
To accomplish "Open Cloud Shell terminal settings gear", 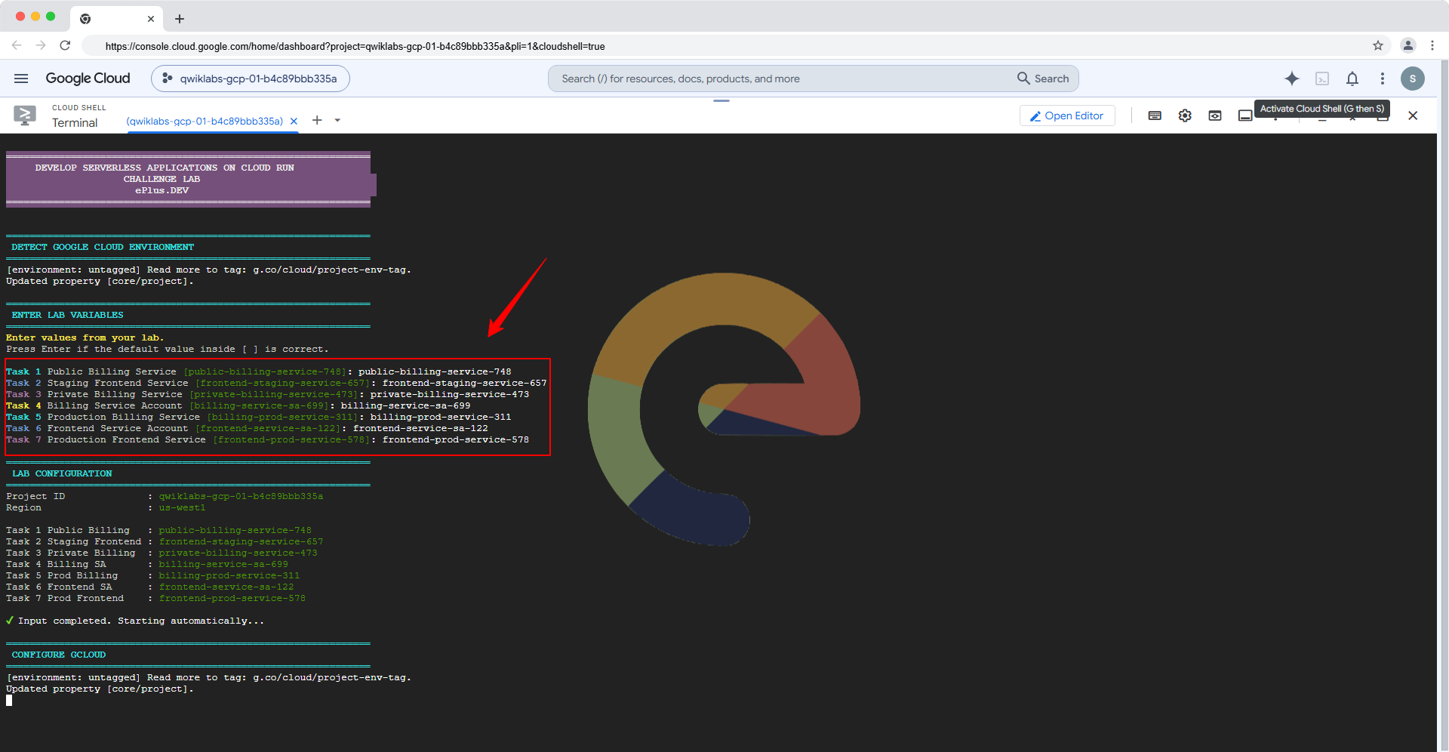I will (x=1185, y=116).
